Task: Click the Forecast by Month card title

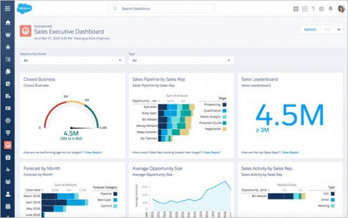Action: point(42,169)
